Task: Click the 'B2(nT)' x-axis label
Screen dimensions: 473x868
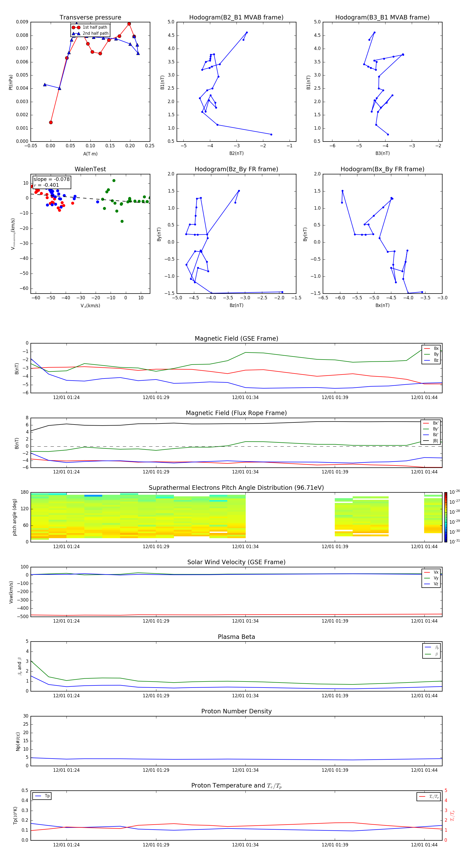Action: (236, 154)
